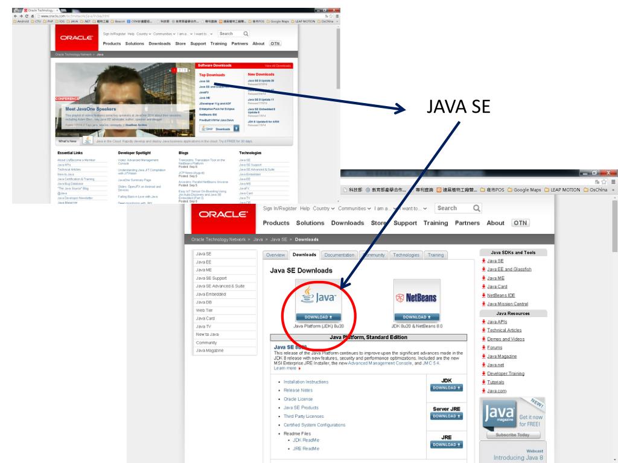Click 'Sign In/Register' in the Downloads window
The width and height of the screenshot is (618, 463).
[280, 208]
